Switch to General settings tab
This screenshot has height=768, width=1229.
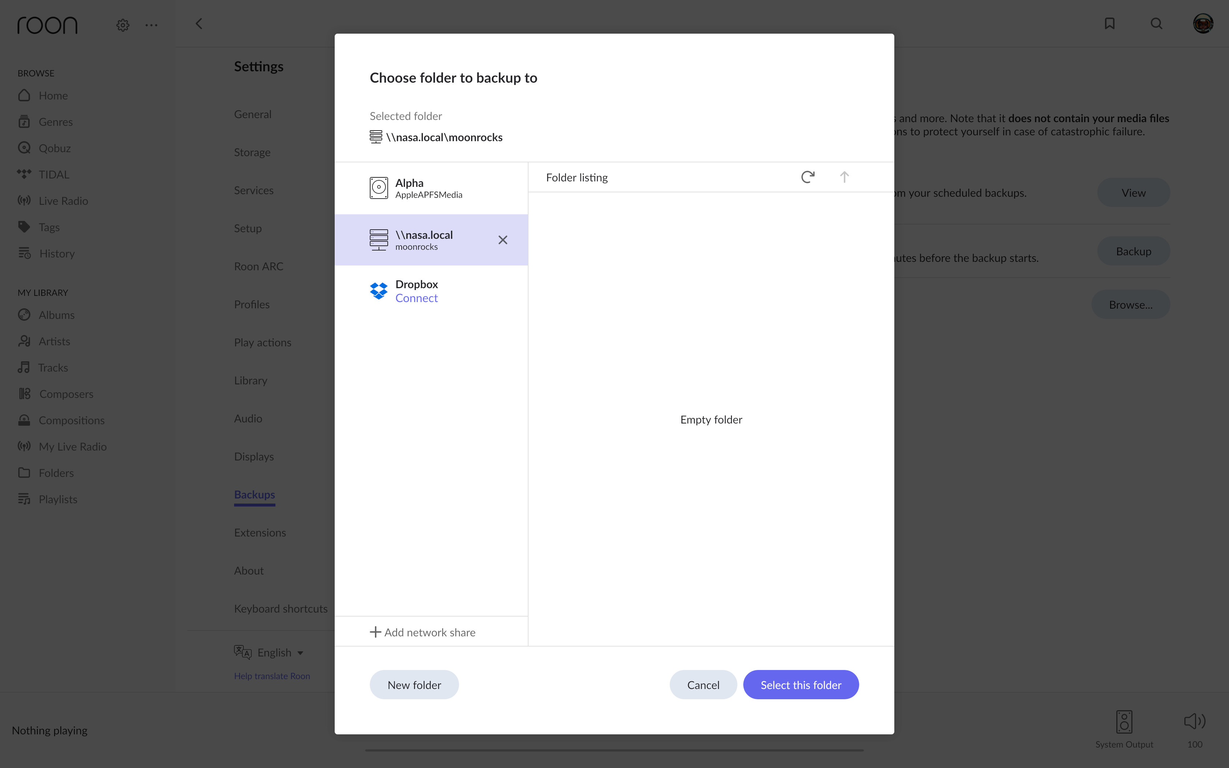click(252, 114)
